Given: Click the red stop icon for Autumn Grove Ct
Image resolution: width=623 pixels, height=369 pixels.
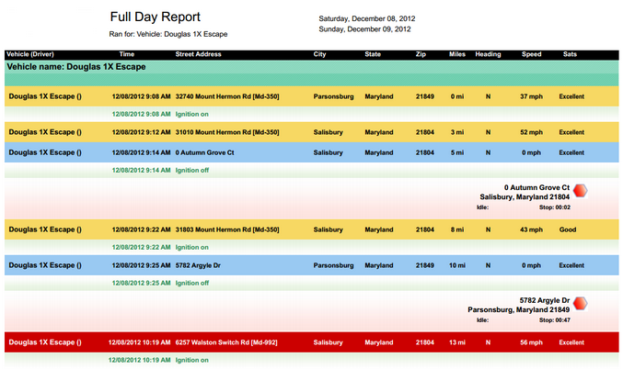Looking at the screenshot, I should [x=580, y=191].
